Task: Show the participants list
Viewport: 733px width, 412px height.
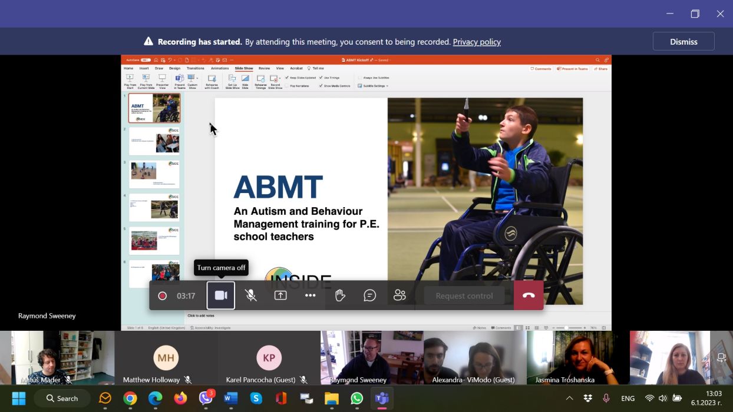Action: [400, 295]
